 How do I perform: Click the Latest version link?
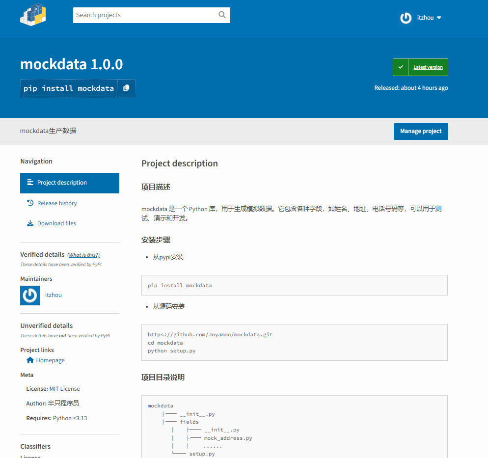pyautogui.click(x=428, y=67)
